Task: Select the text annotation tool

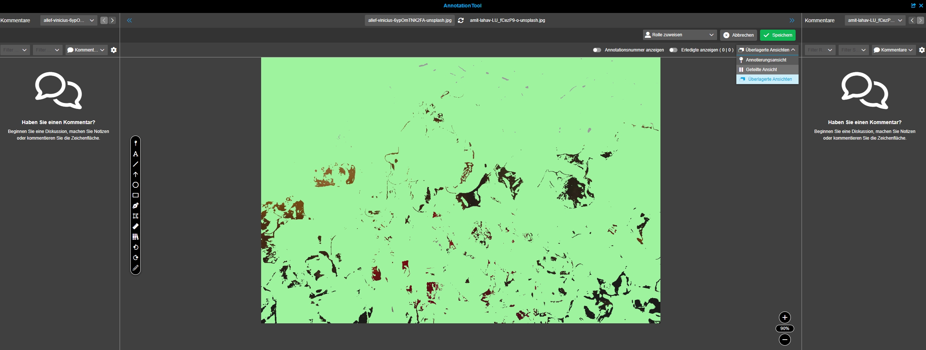Action: 136,154
